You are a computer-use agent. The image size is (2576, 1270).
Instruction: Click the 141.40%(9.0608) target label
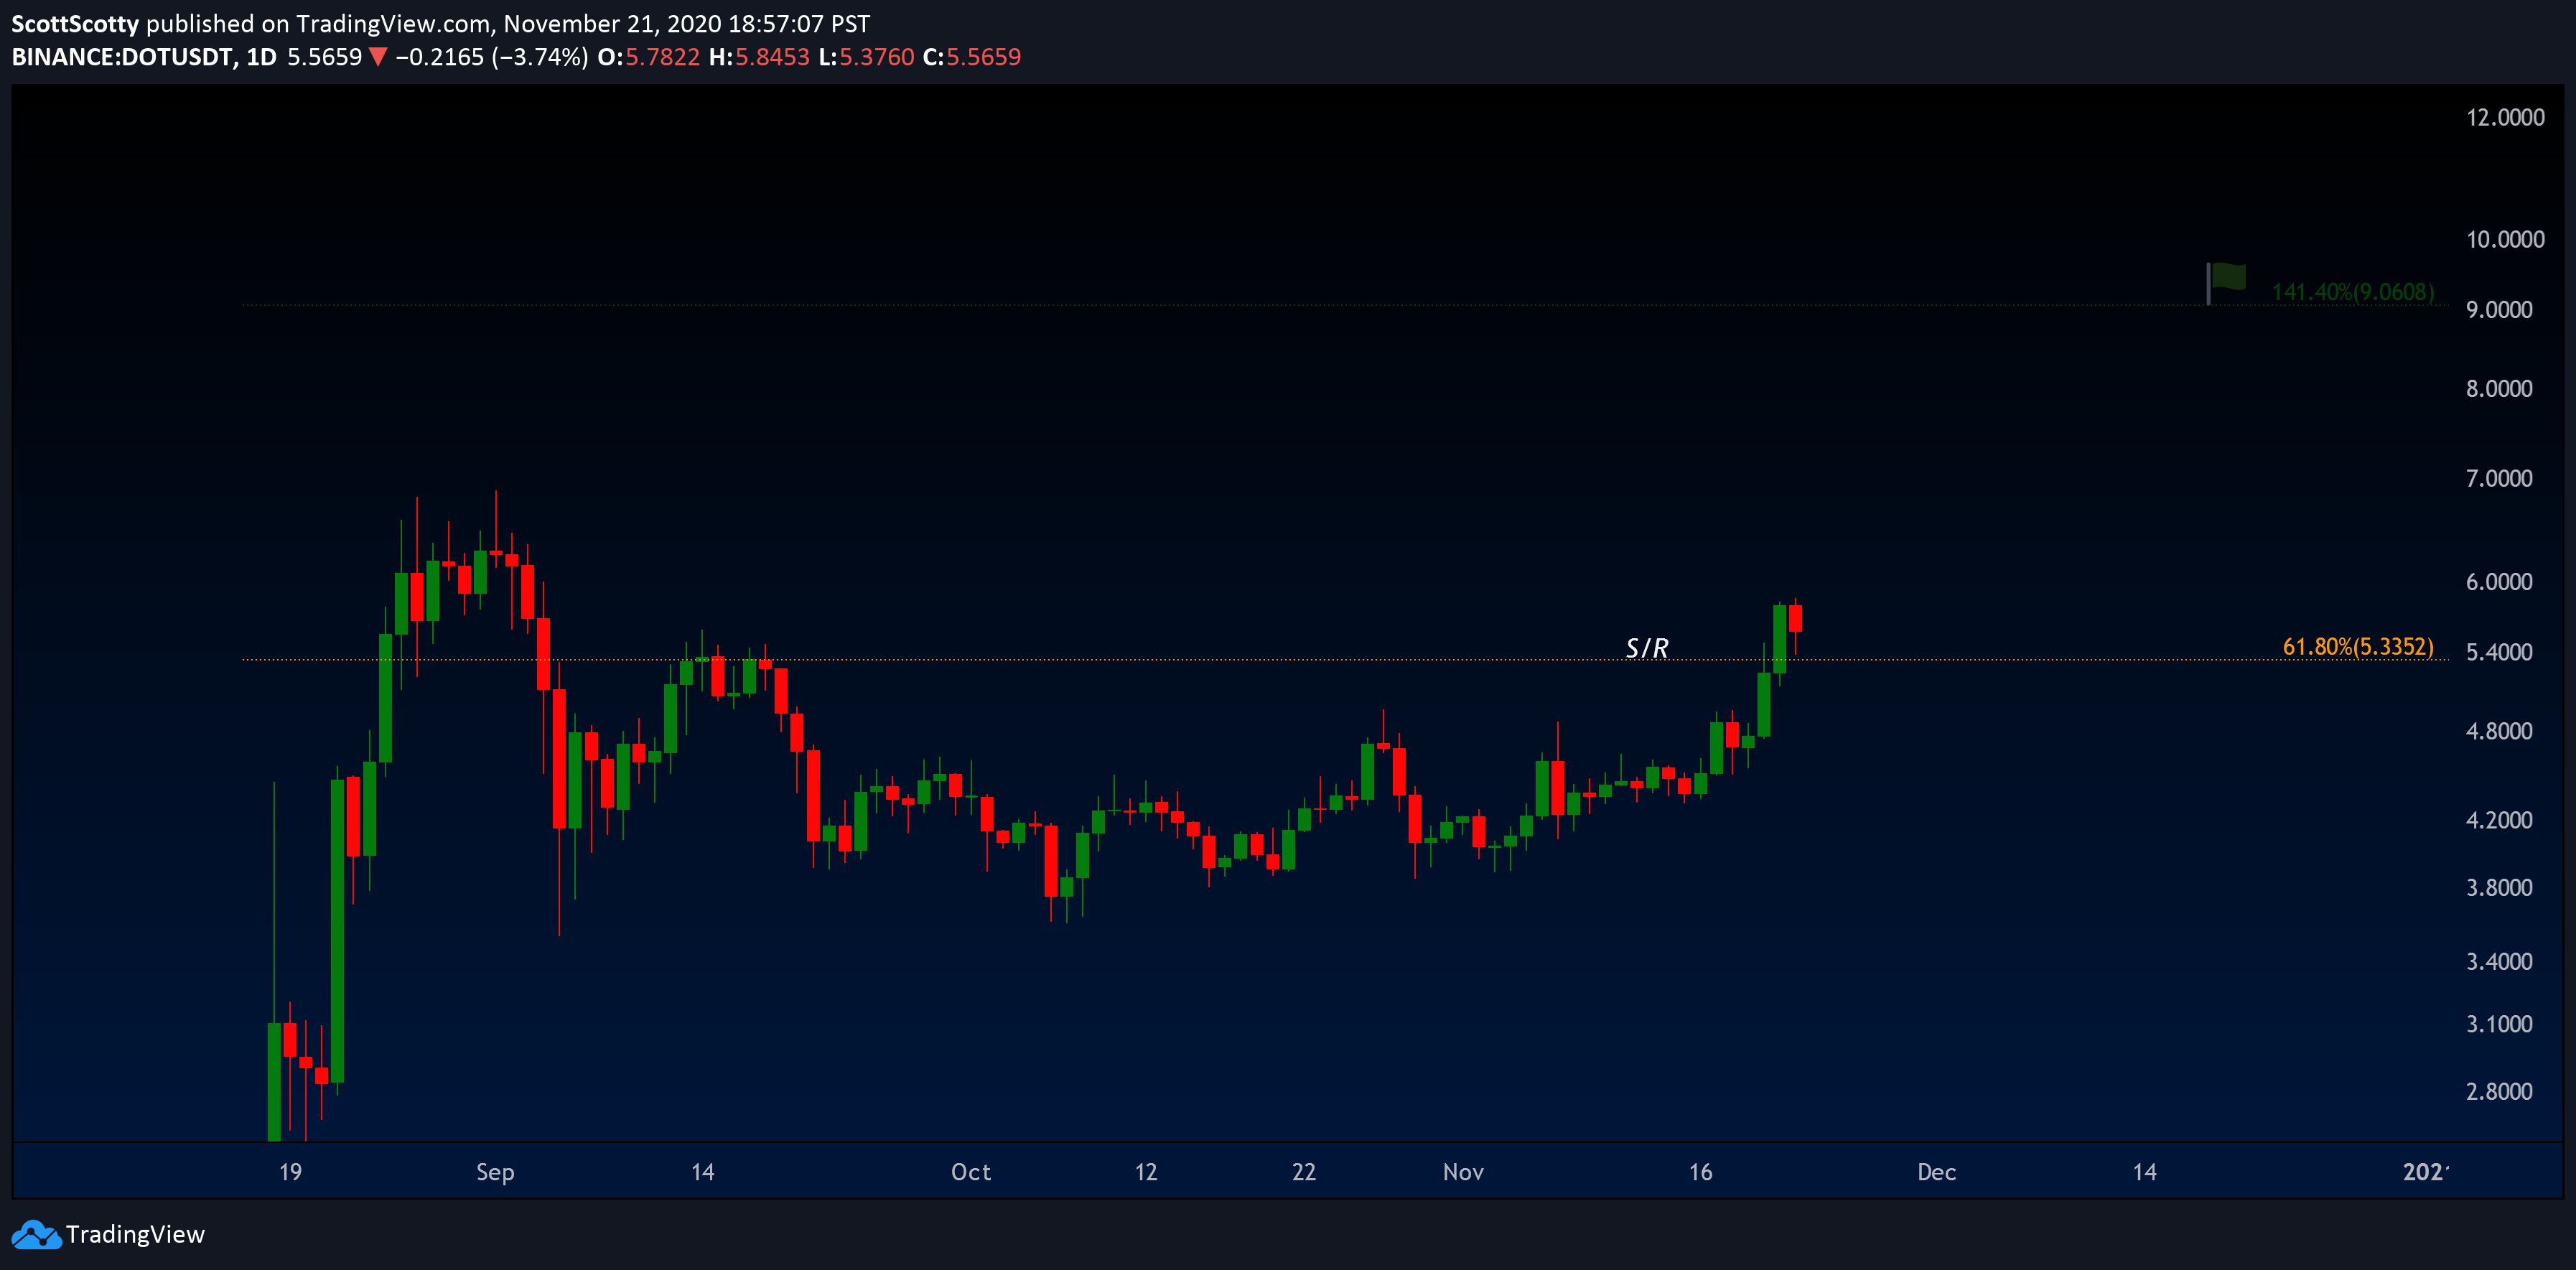pos(2353,292)
